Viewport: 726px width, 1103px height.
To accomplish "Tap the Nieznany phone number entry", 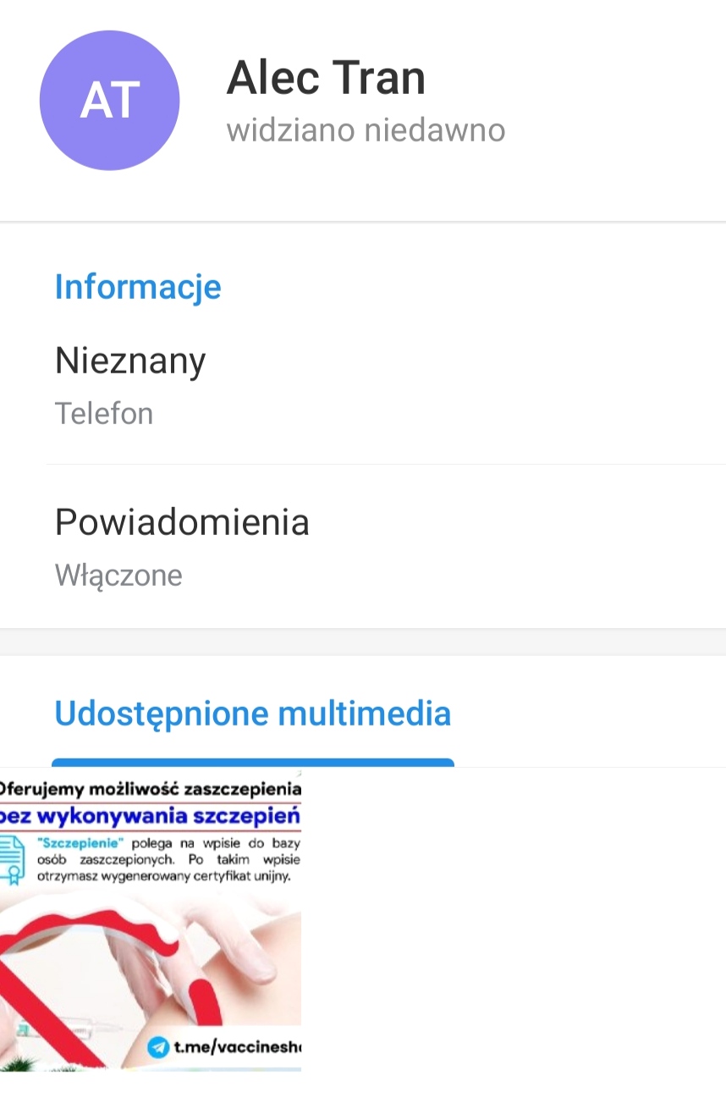I will coord(130,361).
